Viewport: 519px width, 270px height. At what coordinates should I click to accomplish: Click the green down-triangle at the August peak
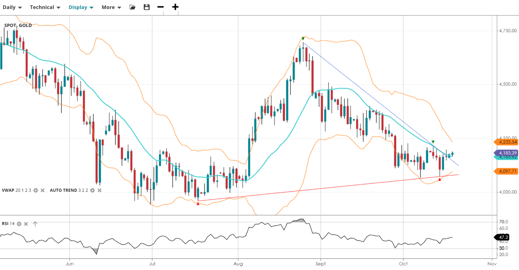pos(303,38)
